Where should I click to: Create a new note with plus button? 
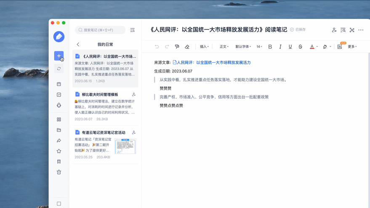click(x=59, y=56)
